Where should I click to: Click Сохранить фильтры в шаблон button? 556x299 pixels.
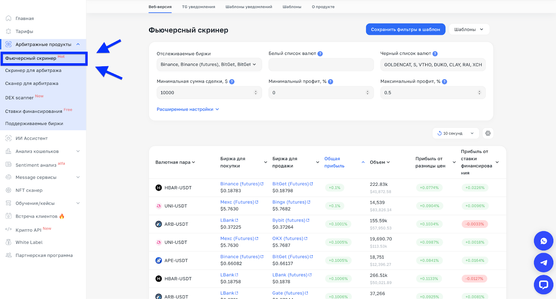point(406,30)
